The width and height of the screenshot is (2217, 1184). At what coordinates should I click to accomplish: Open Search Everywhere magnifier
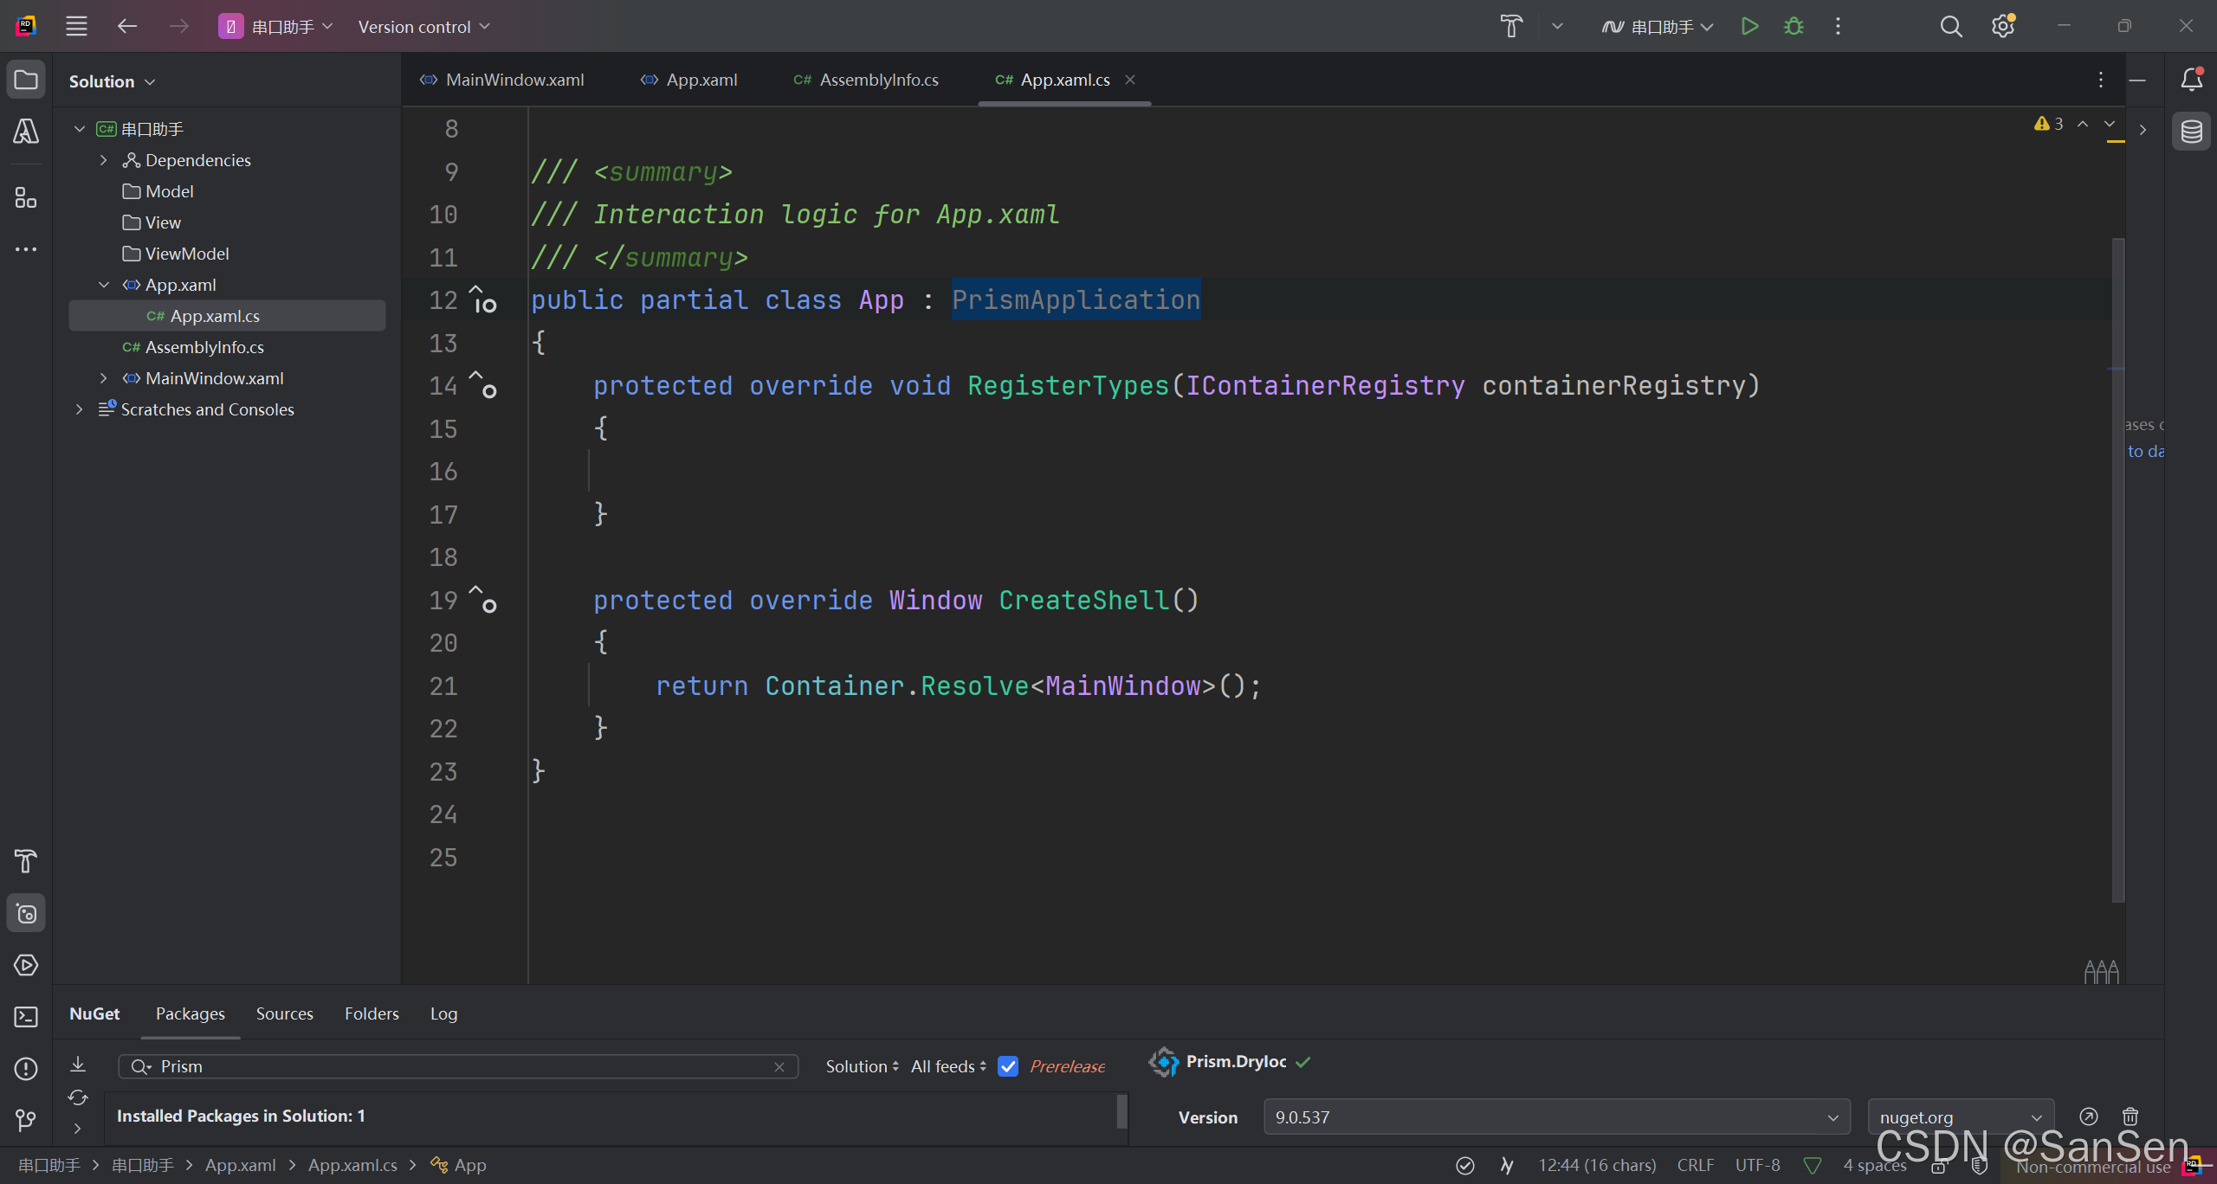point(1950,27)
